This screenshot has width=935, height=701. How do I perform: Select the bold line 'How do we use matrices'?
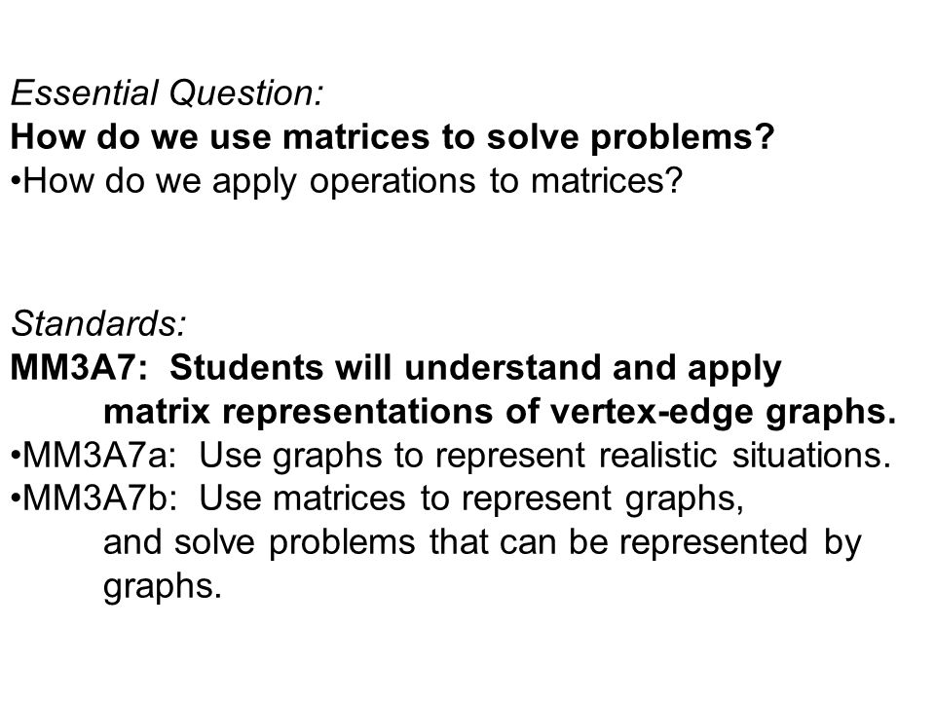(393, 136)
